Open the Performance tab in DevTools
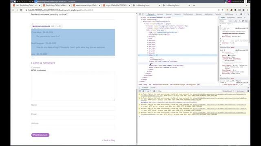The width and height of the screenshot is (261, 146). [188, 14]
